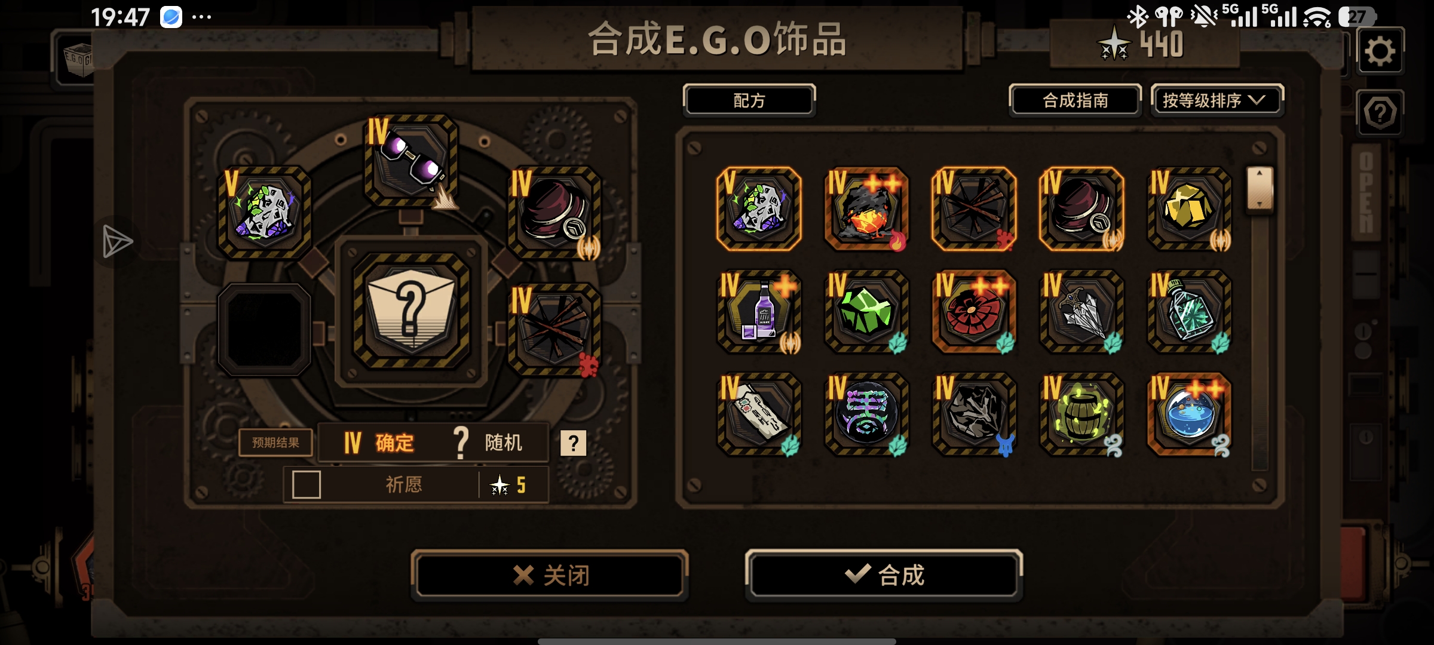Select the red rose gift in list

(974, 312)
